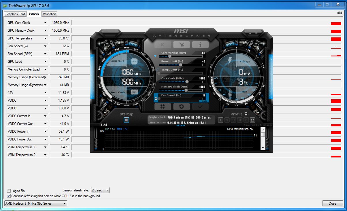Click the thermometer icon on the temperature gauge
Viewport: 347px width, 211px height.
230,93
